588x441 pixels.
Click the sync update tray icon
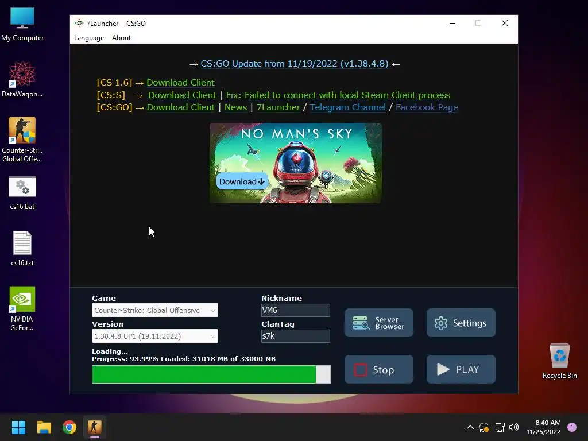click(484, 427)
